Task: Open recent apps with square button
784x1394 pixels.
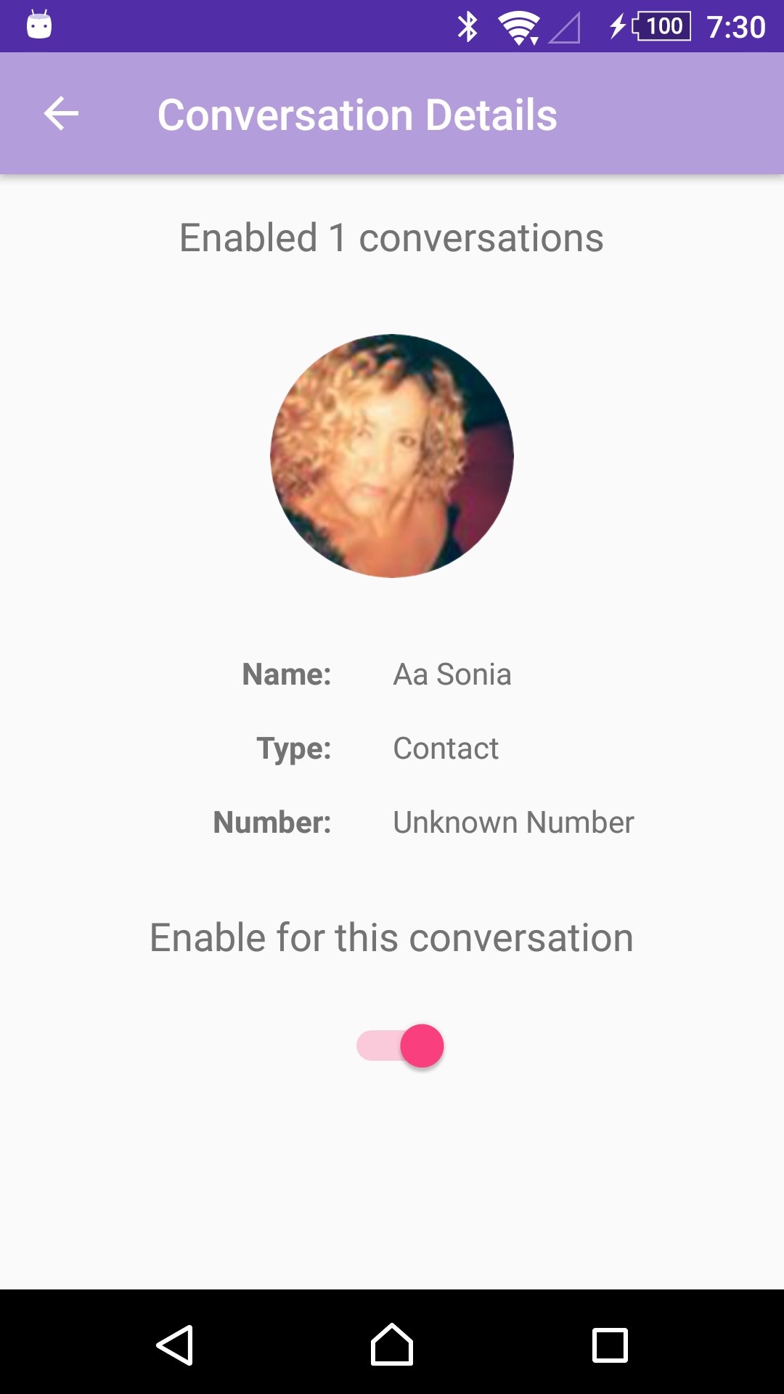Action: point(610,1345)
